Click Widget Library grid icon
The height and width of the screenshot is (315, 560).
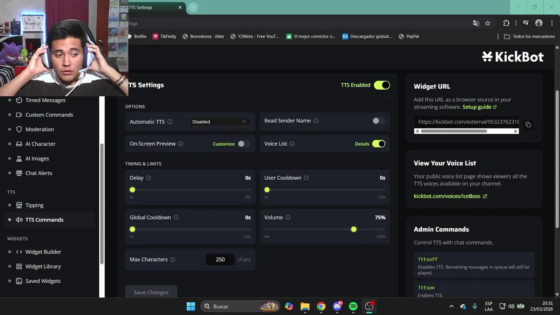[19, 266]
